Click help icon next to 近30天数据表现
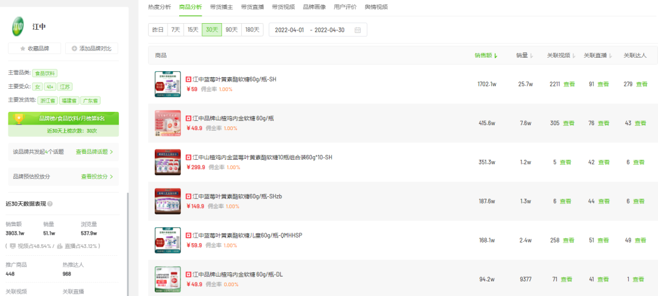The height and width of the screenshot is (296, 658). [x=50, y=204]
